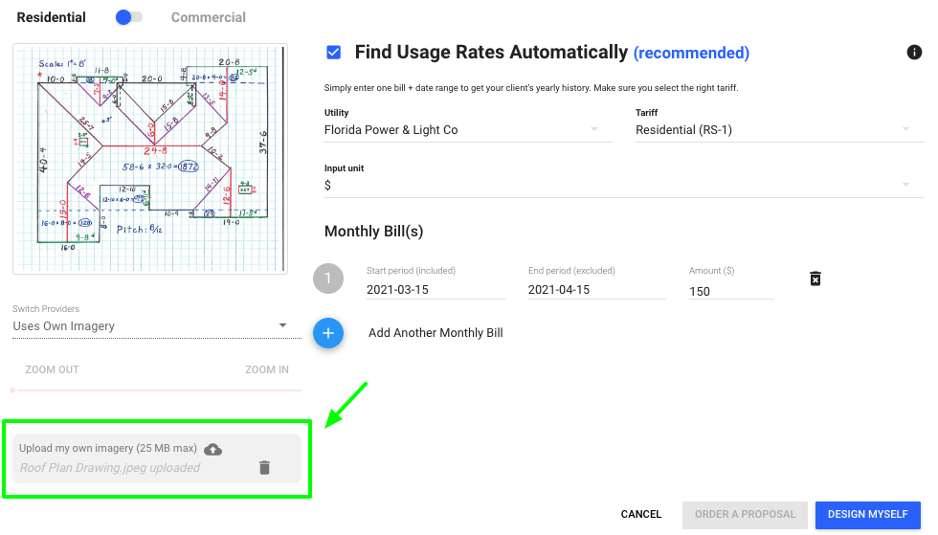
Task: Toggle the Residential/Commercial switch
Action: (x=128, y=17)
